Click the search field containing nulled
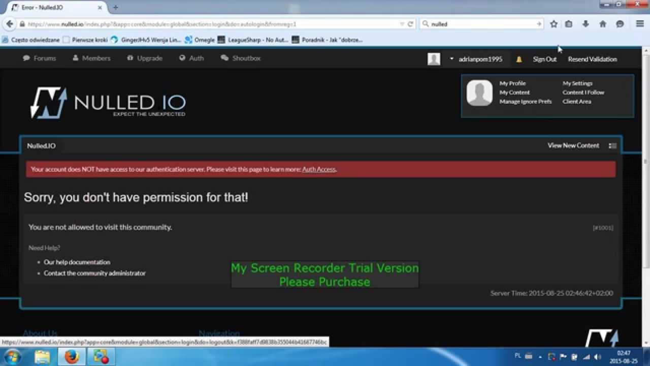650x366 pixels. 482,24
